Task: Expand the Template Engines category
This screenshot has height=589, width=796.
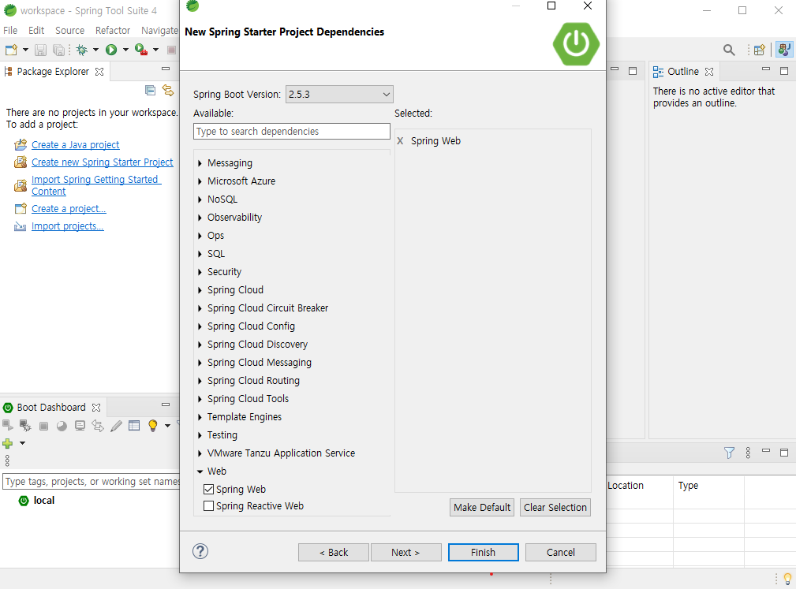Action: (x=200, y=417)
